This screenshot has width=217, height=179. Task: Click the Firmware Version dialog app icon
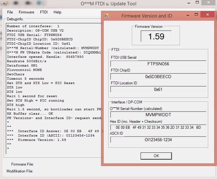point(107,16)
